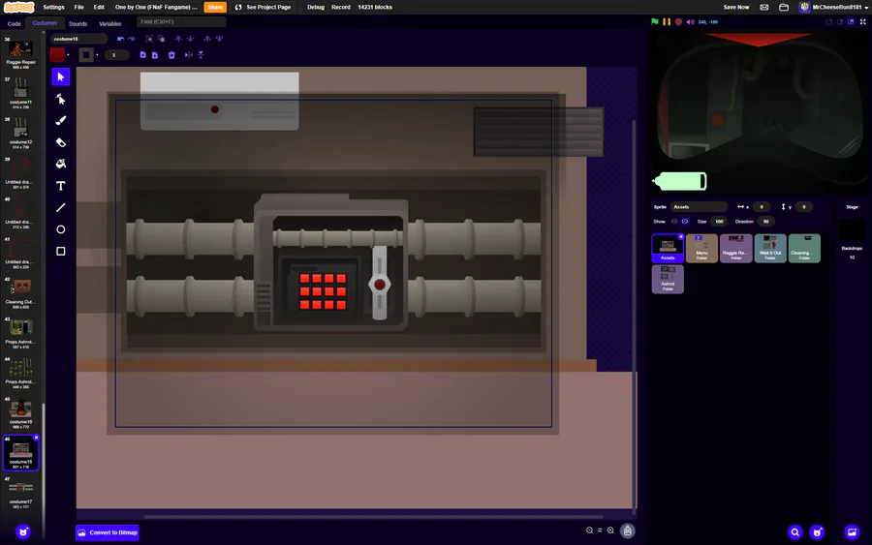Switch to Code tab
This screenshot has width=872, height=545.
point(14,24)
